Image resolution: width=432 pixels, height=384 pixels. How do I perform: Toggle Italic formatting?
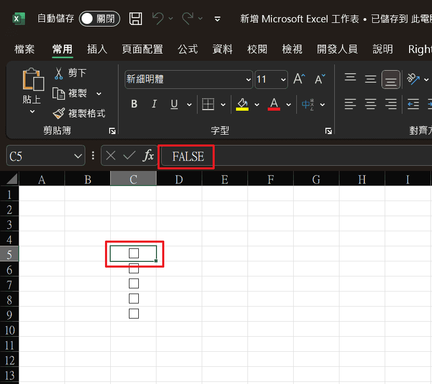coord(154,104)
